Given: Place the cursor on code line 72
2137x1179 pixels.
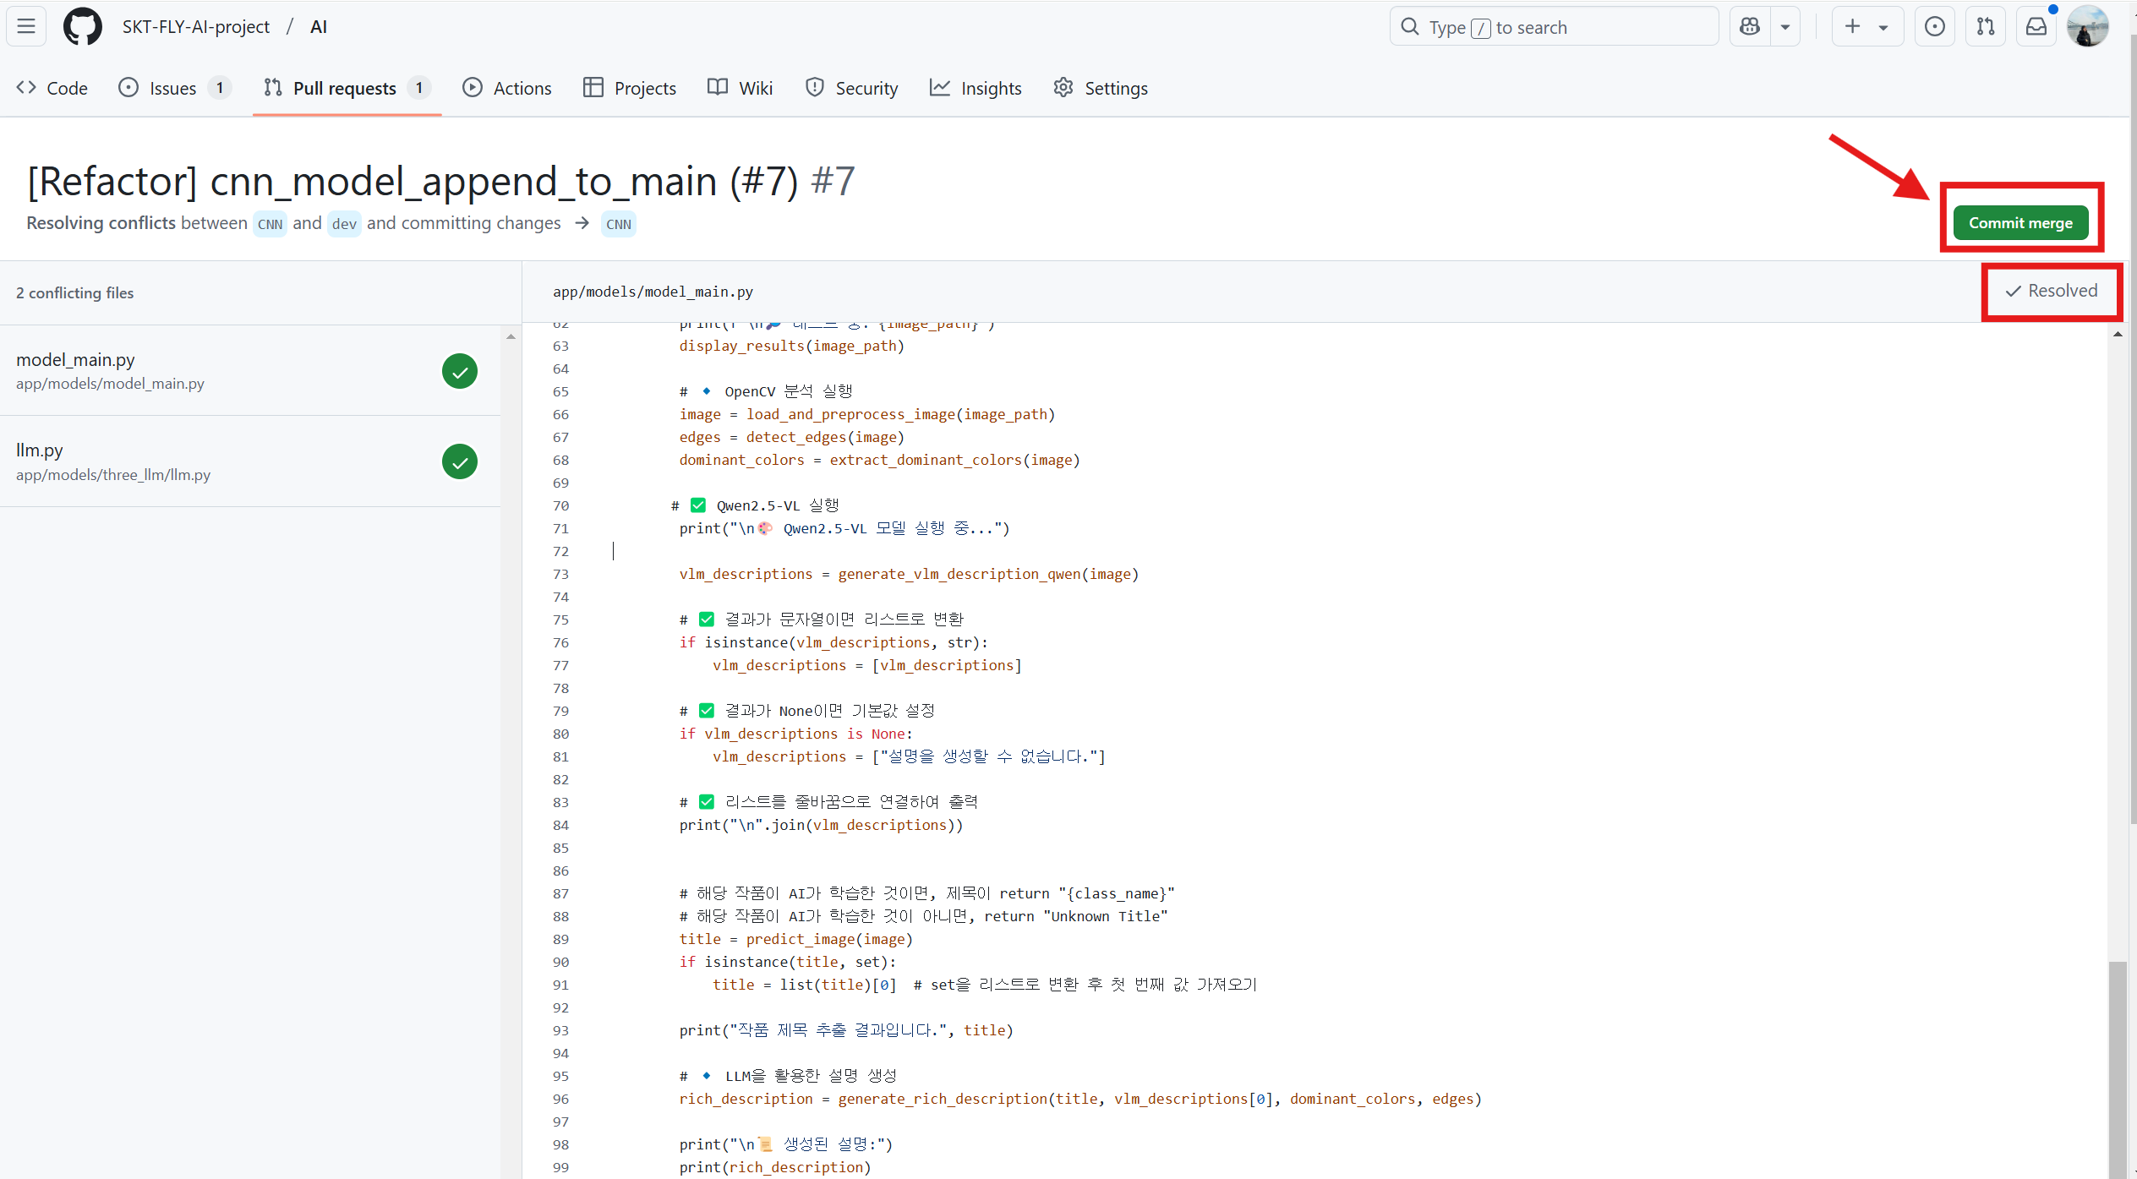Looking at the screenshot, I should (761, 551).
